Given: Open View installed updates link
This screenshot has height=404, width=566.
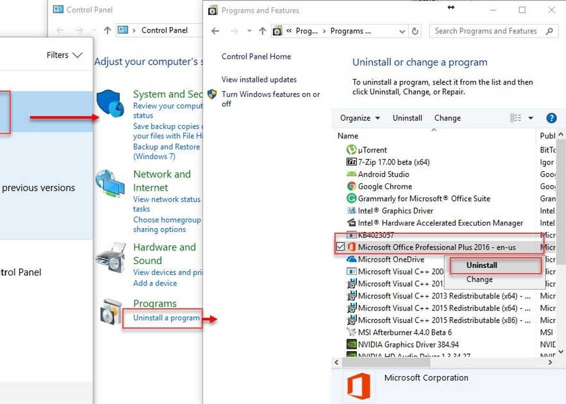Looking at the screenshot, I should tap(259, 79).
